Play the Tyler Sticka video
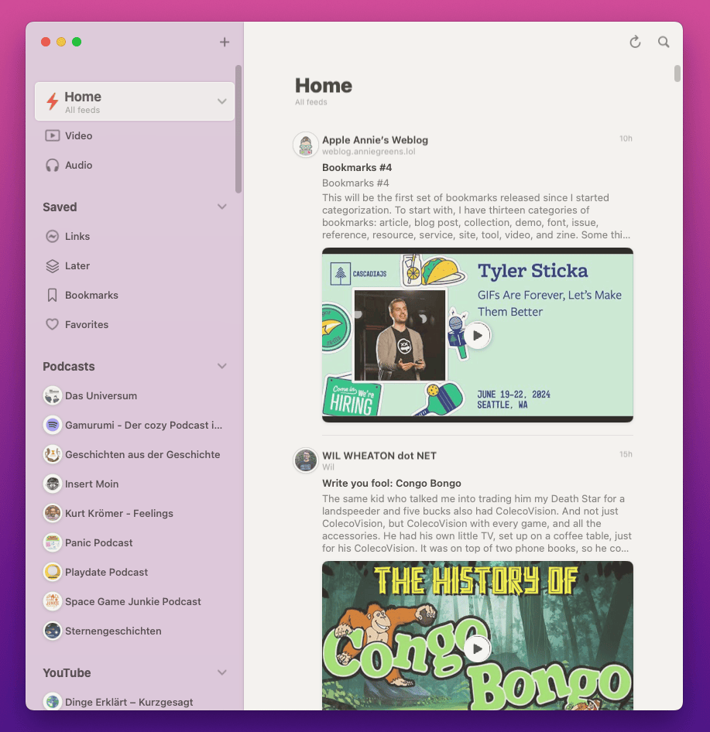 pyautogui.click(x=478, y=335)
